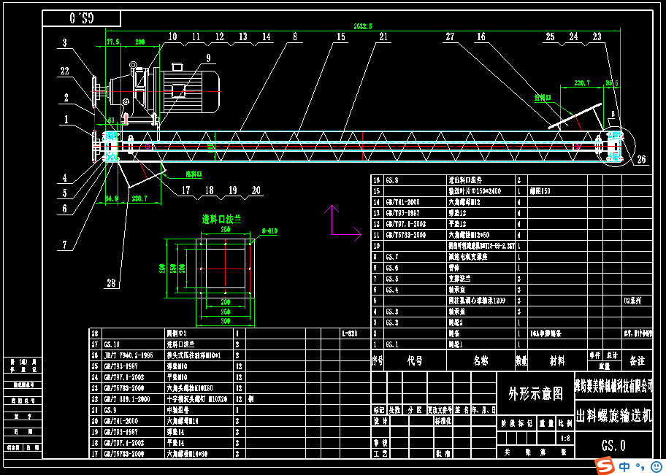666x475 pixels.
Task: Select the green 进料口法兰 view title
Action: coord(221,220)
